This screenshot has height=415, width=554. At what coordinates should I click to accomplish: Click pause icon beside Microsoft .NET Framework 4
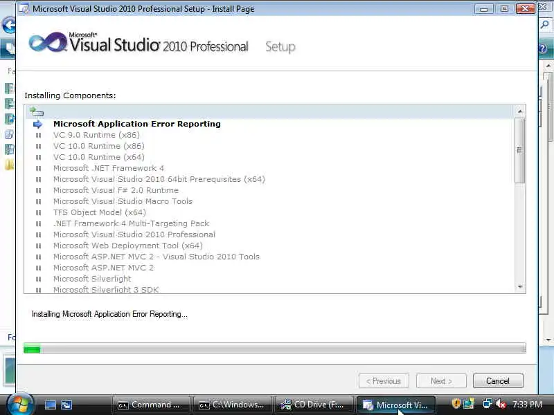pos(39,168)
